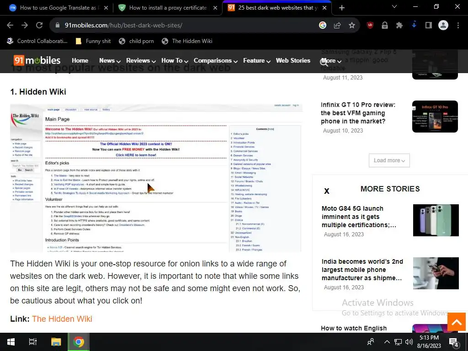Share this page via share icon
The width and height of the screenshot is (468, 351).
337,26
